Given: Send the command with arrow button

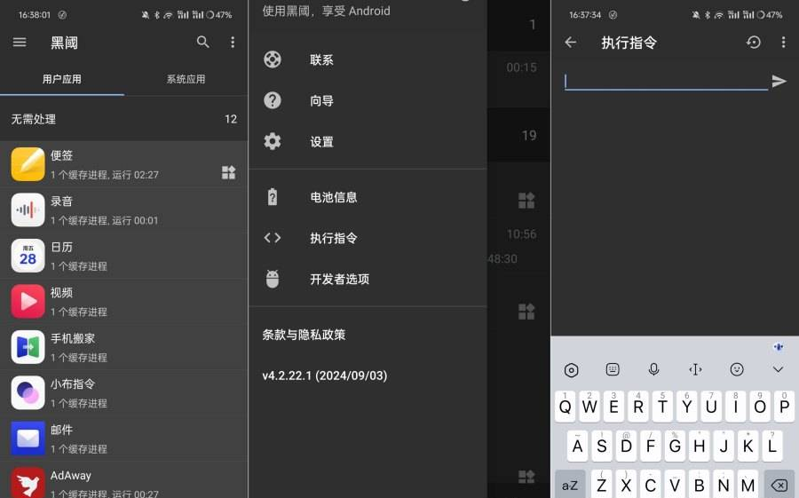Looking at the screenshot, I should (779, 81).
